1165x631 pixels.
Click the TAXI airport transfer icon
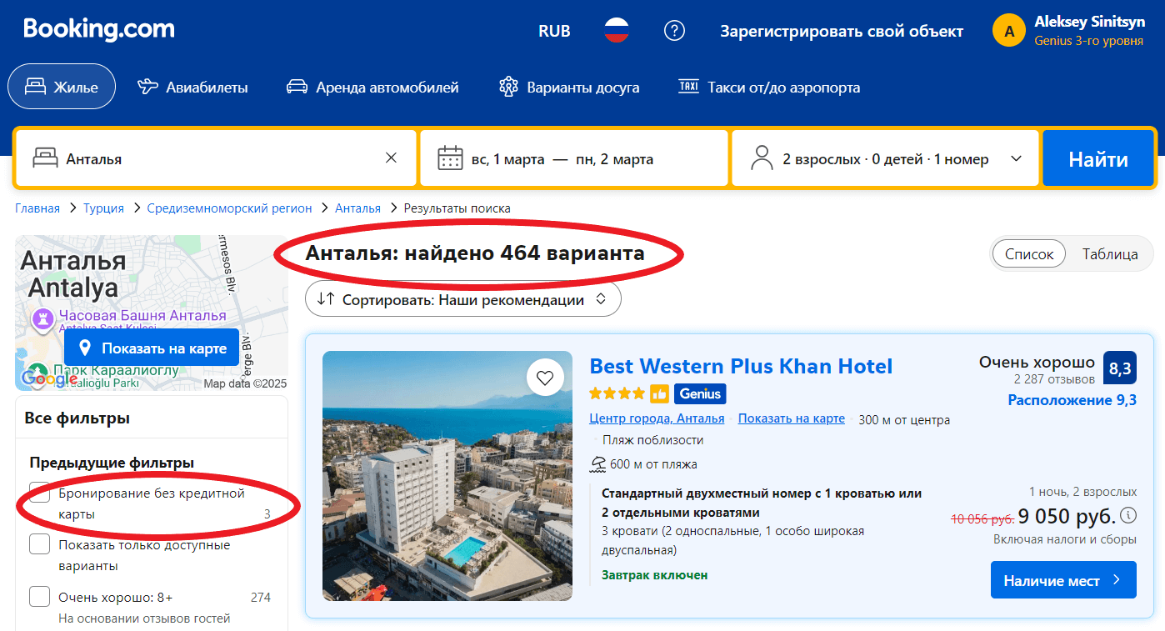[687, 86]
